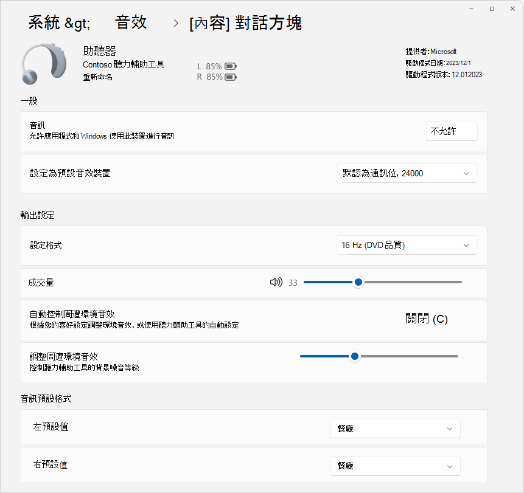This screenshot has height=493, width=524.
Task: Click the 左預設值 label
Action: [51, 427]
